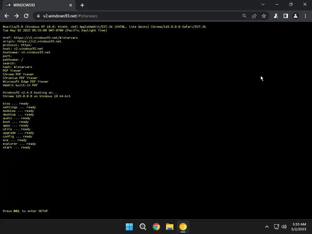This screenshot has width=312, height=234.
Task: Click 'Chrome PDF Viewer' text
Action: click(x=18, y=74)
